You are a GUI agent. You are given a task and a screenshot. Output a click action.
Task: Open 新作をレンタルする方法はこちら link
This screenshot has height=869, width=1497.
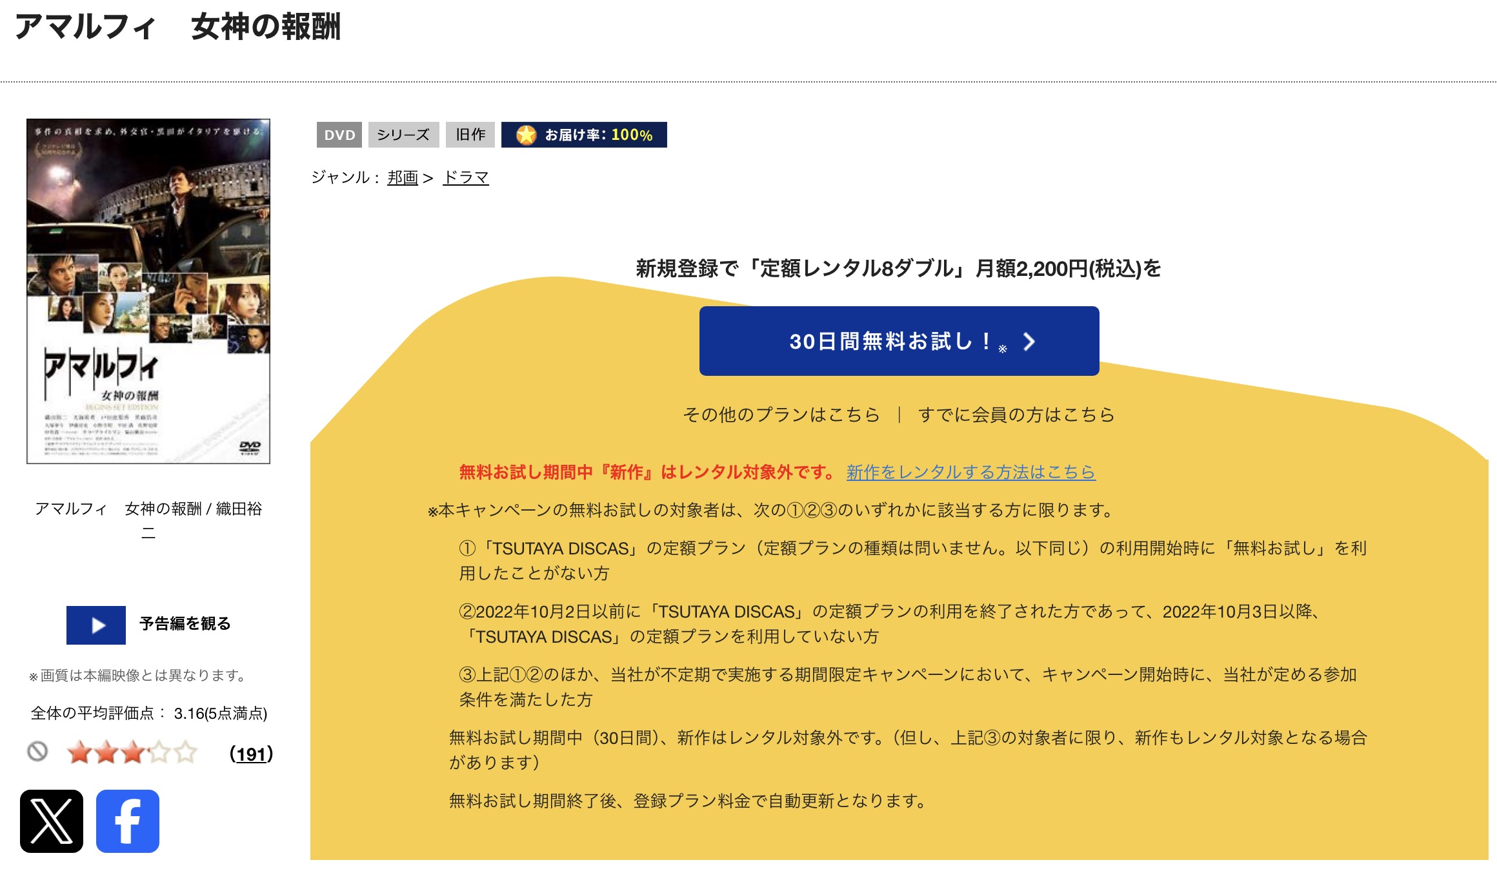click(x=971, y=472)
